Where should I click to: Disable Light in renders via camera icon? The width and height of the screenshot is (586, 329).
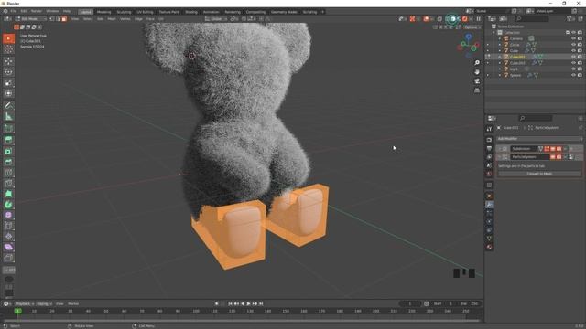580,69
